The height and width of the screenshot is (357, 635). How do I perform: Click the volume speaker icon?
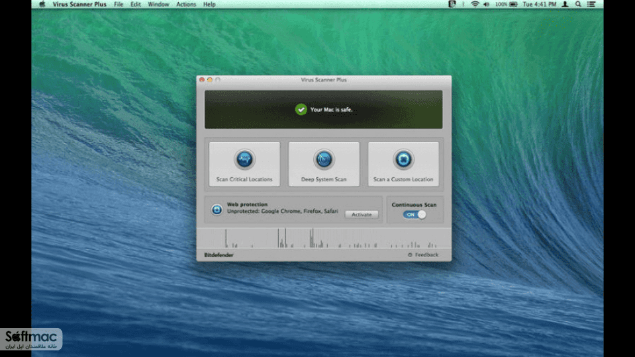(x=487, y=4)
